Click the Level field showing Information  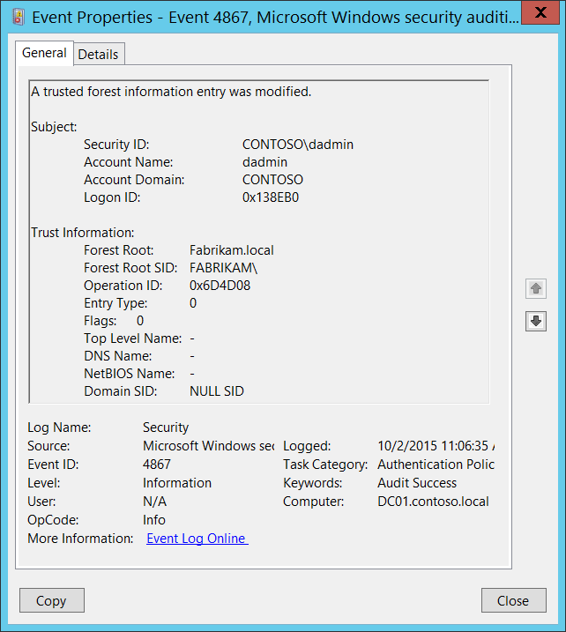point(177,483)
